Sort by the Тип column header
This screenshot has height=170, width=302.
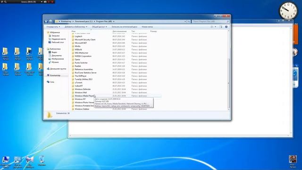pyautogui.click(x=133, y=31)
